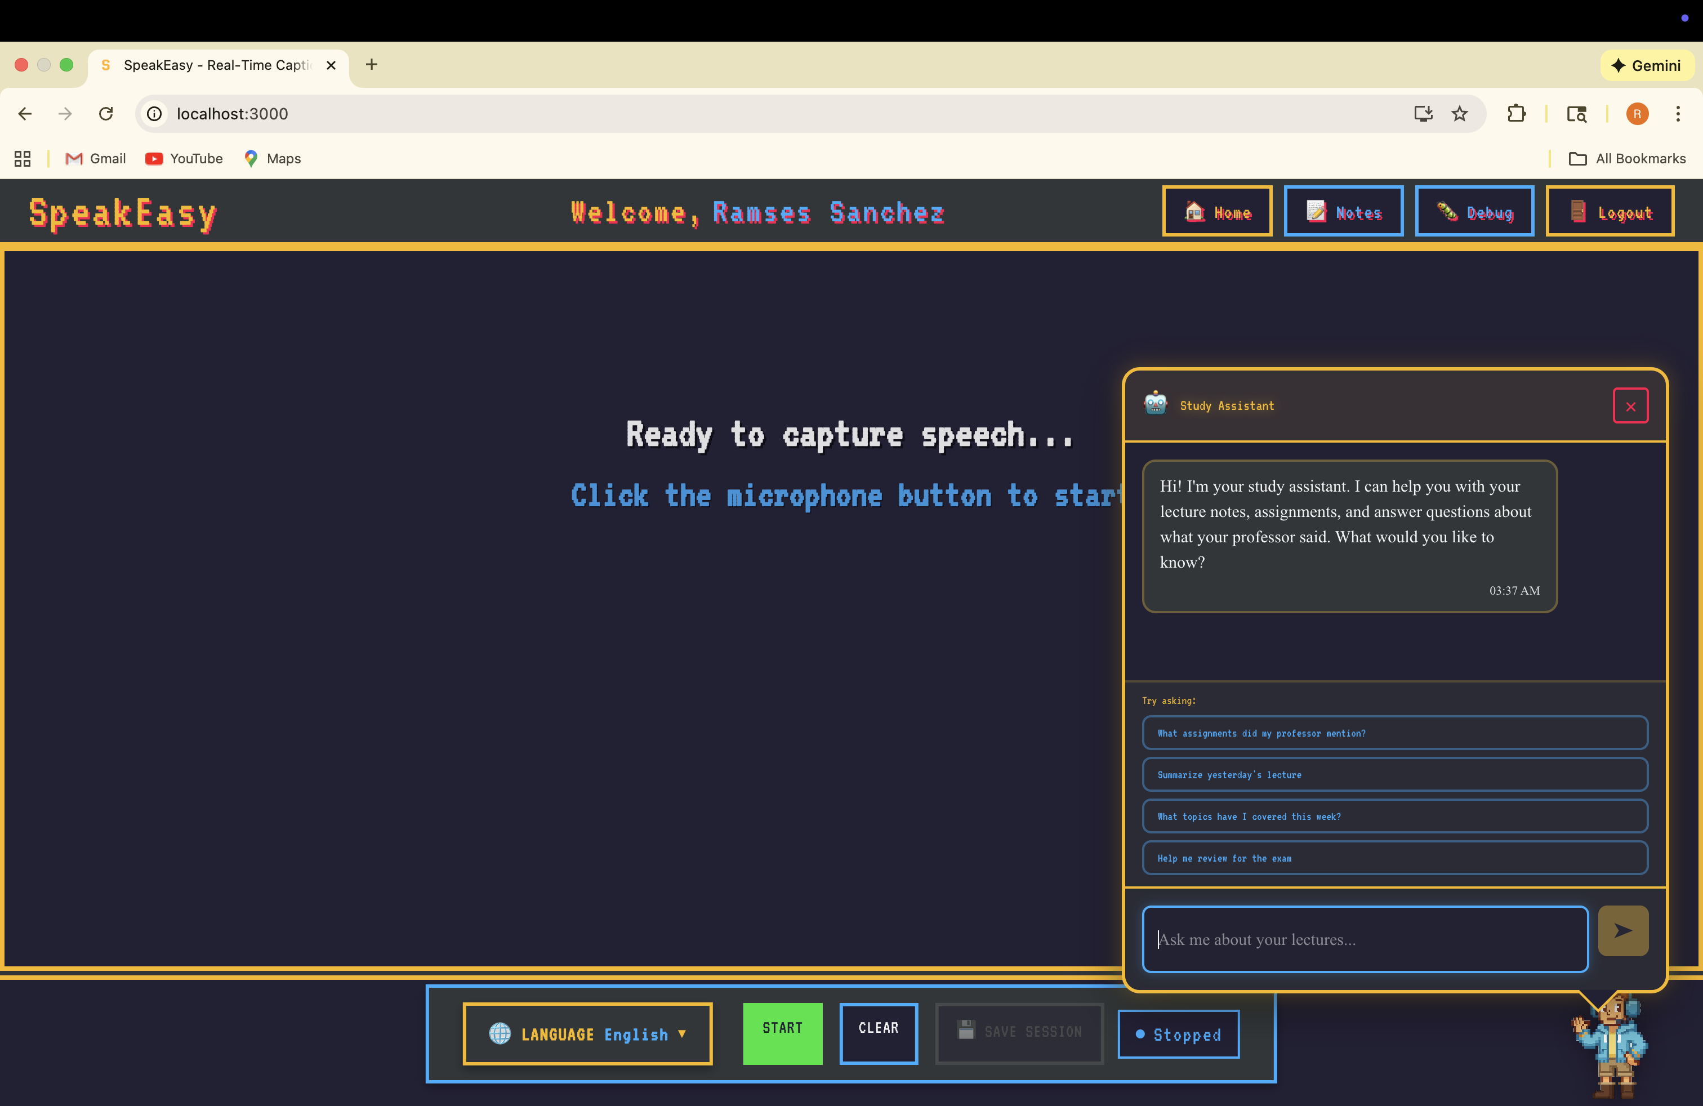Close the Study Assistant panel
Screen dimensions: 1703x1106
[x=1630, y=407]
